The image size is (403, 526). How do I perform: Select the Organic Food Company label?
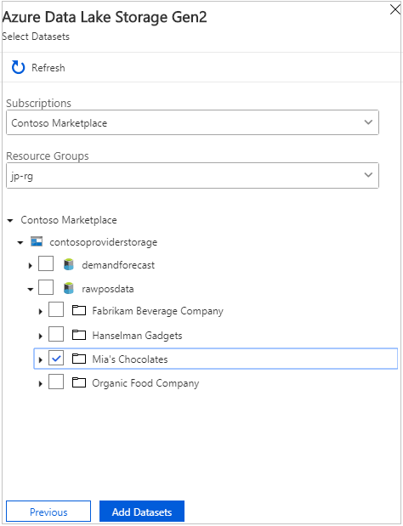click(145, 383)
